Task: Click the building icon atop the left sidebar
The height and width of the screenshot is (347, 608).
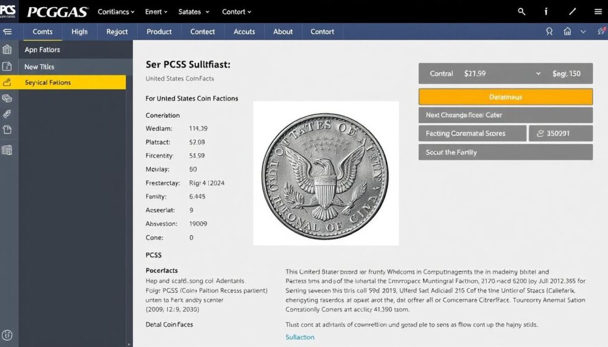Action: click(8, 50)
